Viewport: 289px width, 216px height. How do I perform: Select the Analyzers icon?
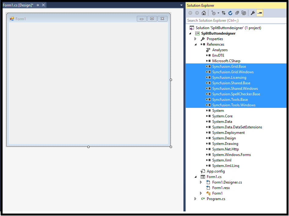[x=208, y=50]
